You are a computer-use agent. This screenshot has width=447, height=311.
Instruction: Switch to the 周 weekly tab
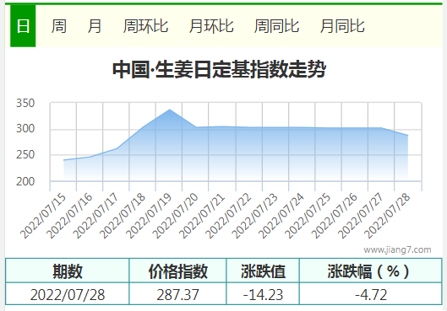[59, 26]
